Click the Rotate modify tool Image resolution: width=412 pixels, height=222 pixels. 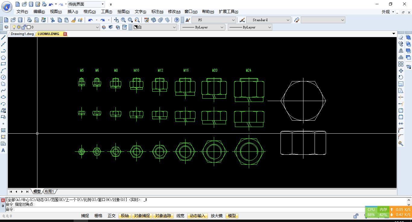click(x=401, y=77)
